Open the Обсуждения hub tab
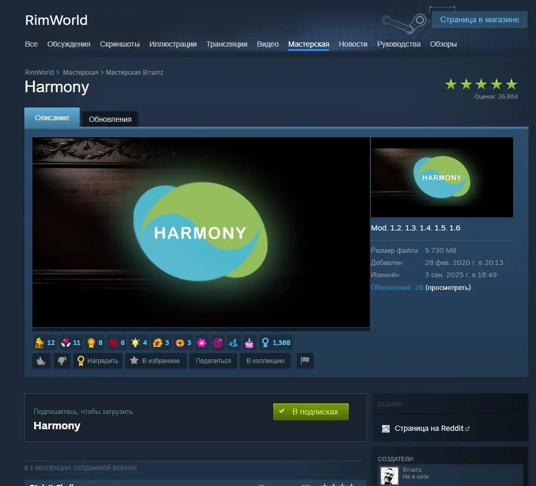Image resolution: width=536 pixels, height=486 pixels. coord(68,44)
